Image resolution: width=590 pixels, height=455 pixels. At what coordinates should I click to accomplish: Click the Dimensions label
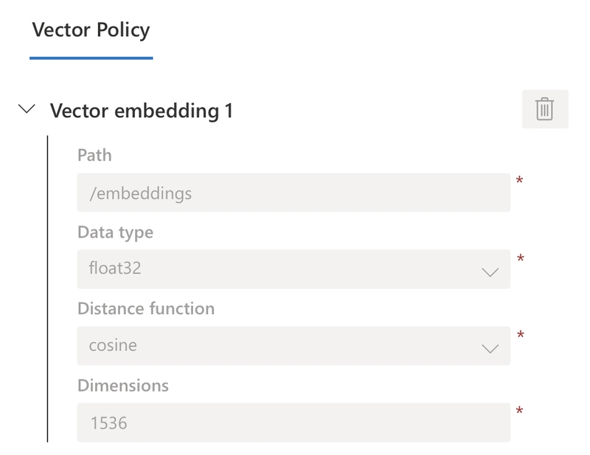(x=123, y=386)
